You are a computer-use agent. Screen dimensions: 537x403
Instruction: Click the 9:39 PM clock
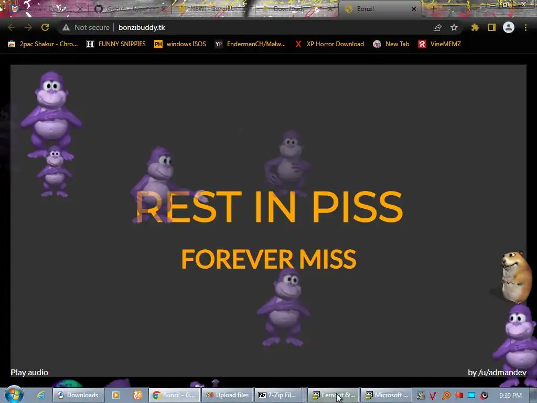511,396
